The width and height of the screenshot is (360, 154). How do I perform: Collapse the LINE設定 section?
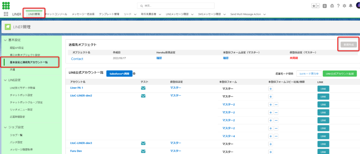(x=5, y=80)
